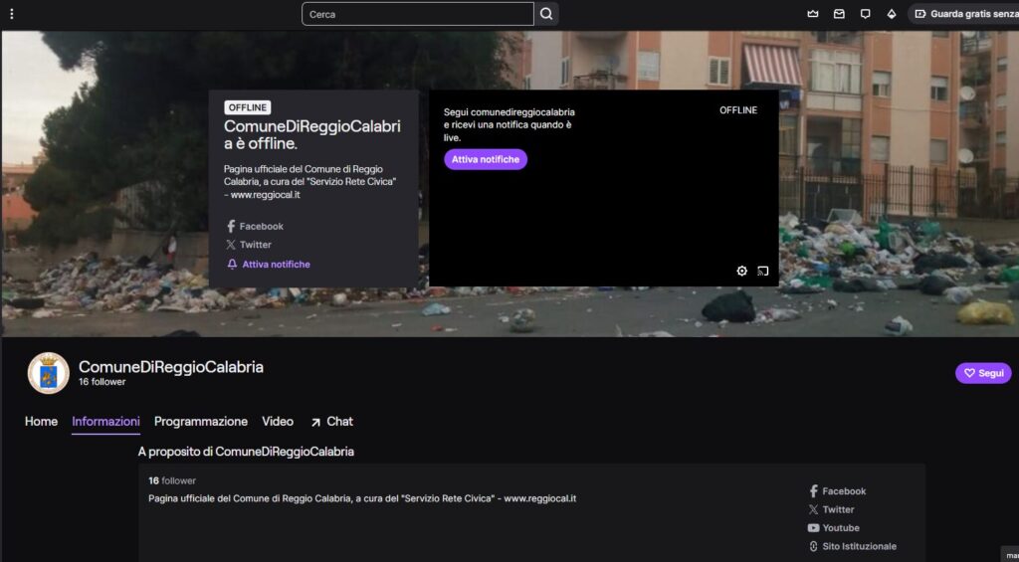This screenshot has height=562, width=1019.
Task: Open Twitter link in about section
Action: click(x=831, y=509)
